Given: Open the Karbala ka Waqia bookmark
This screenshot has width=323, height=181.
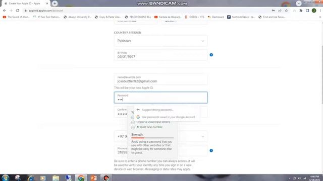Looking at the screenshot, I should (168, 17).
